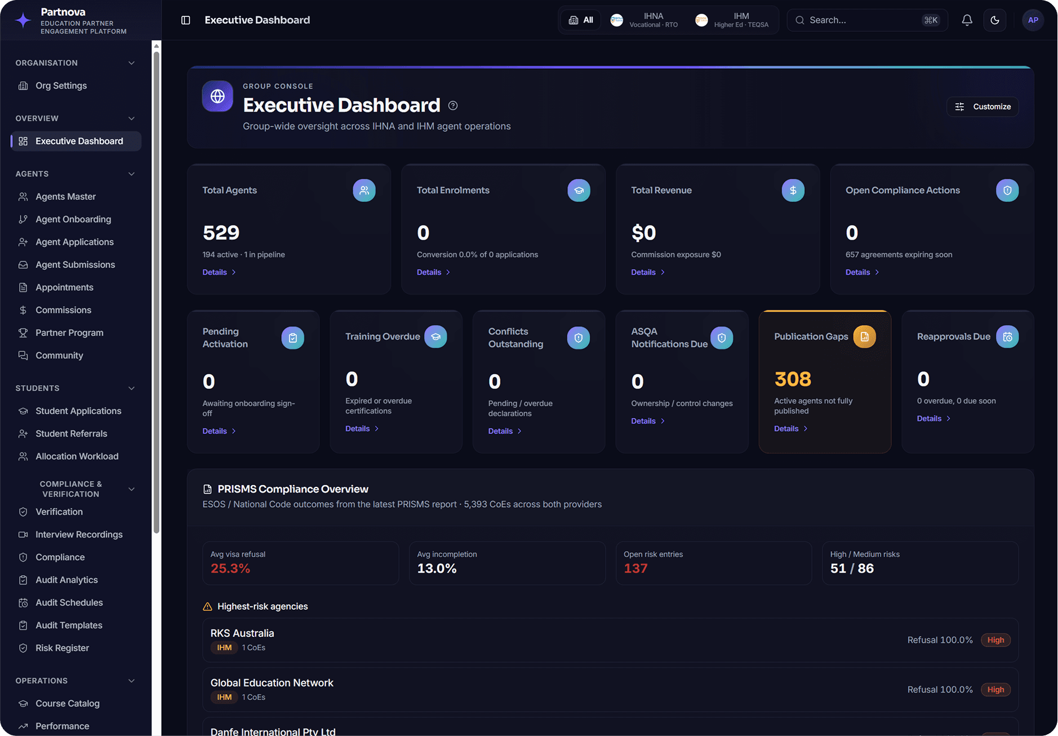Collapse the Agents sidebar section
The image size is (1058, 736).
coord(131,174)
